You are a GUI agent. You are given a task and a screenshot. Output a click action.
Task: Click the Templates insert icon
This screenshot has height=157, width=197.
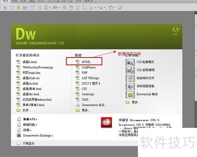tap(111, 7)
